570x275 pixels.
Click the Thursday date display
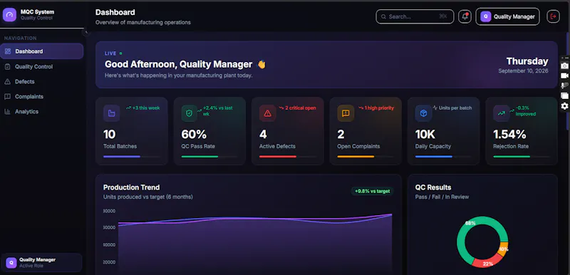tap(527, 61)
